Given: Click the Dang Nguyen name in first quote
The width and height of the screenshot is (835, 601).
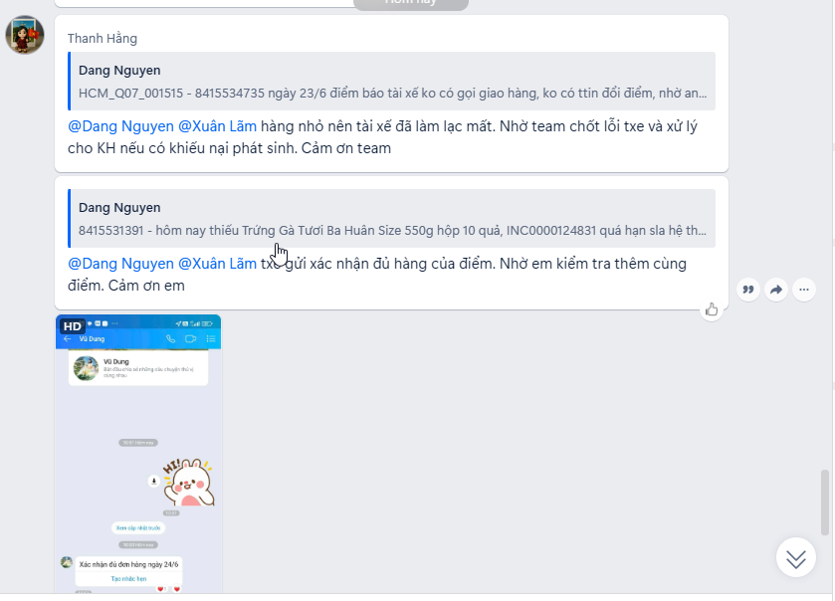Looking at the screenshot, I should 119,71.
